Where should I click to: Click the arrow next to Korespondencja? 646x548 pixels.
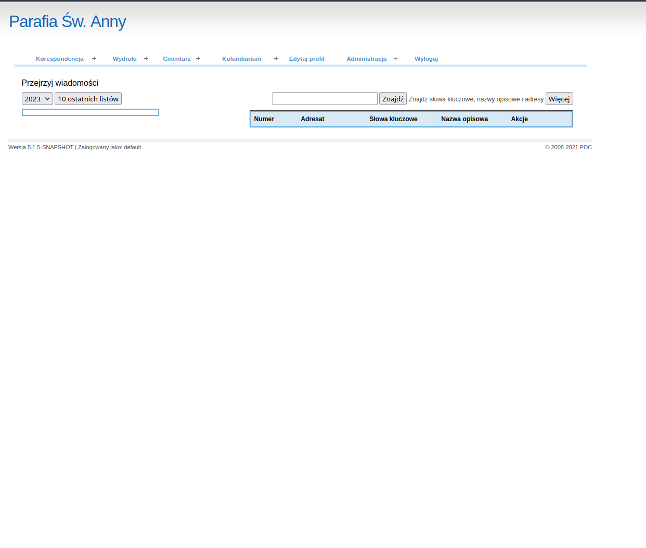(94, 59)
